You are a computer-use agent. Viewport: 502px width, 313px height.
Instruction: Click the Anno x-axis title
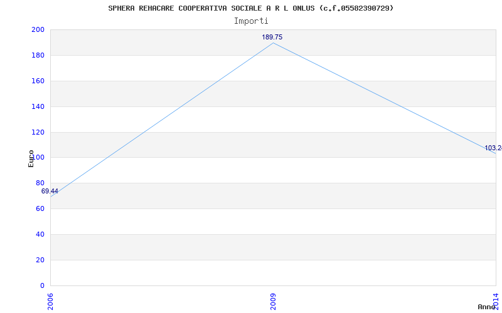click(x=487, y=307)
